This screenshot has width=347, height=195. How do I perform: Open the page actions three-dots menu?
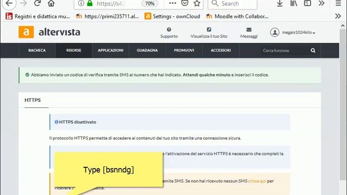[x=172, y=3]
